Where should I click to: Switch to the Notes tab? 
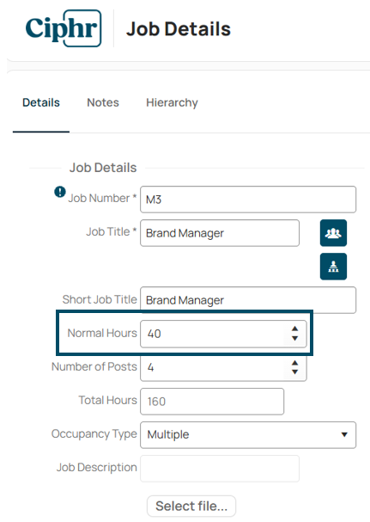[x=103, y=102]
